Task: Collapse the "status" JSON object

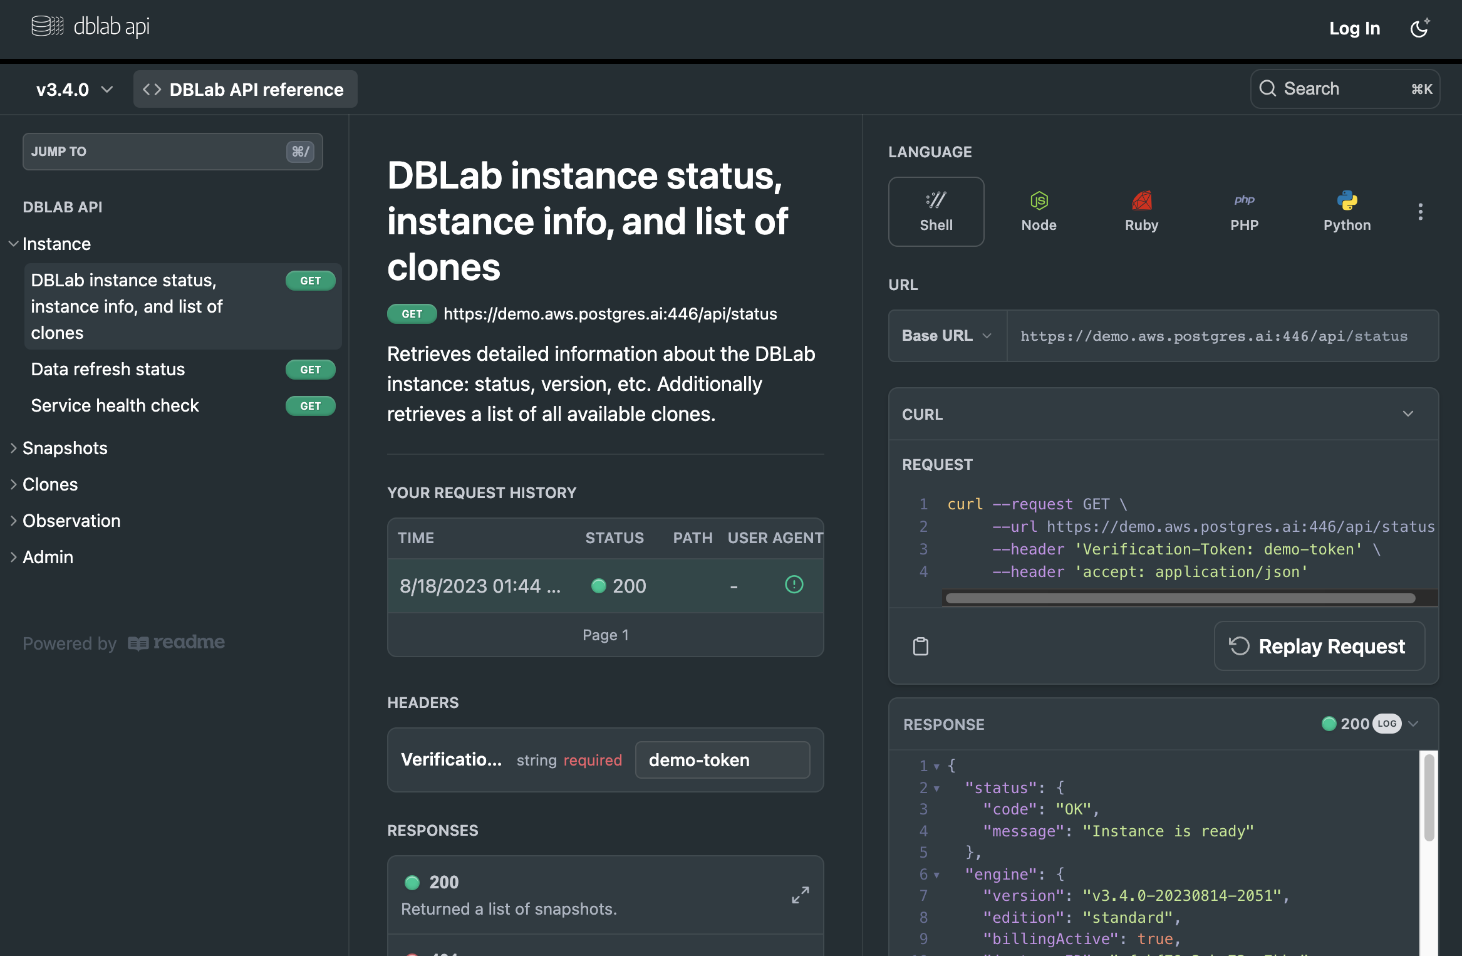Action: tap(936, 788)
